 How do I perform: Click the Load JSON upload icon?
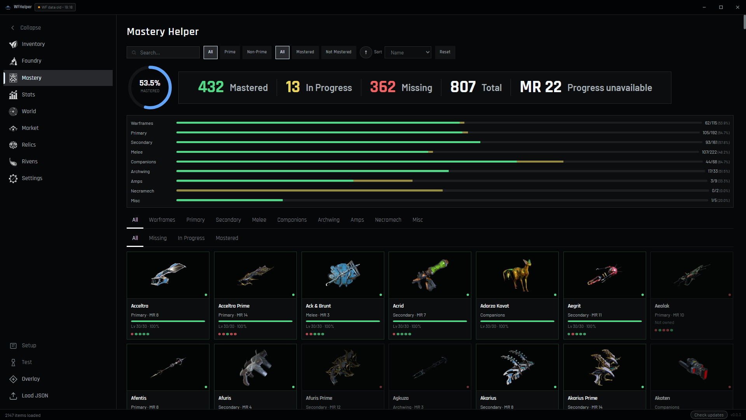(13, 395)
